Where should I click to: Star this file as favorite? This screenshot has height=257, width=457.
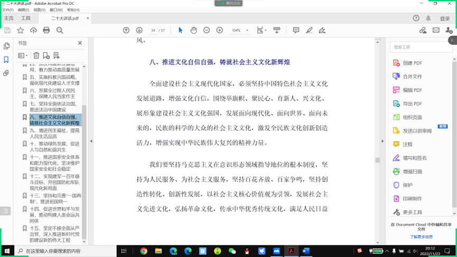[x=21, y=31]
